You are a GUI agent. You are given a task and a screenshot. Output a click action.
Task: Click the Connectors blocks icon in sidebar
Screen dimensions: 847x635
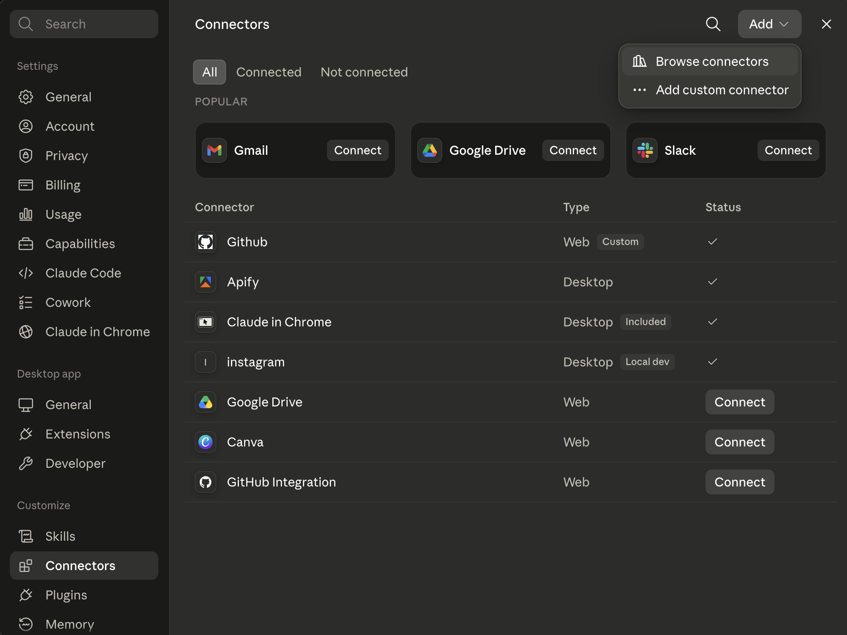coord(26,566)
